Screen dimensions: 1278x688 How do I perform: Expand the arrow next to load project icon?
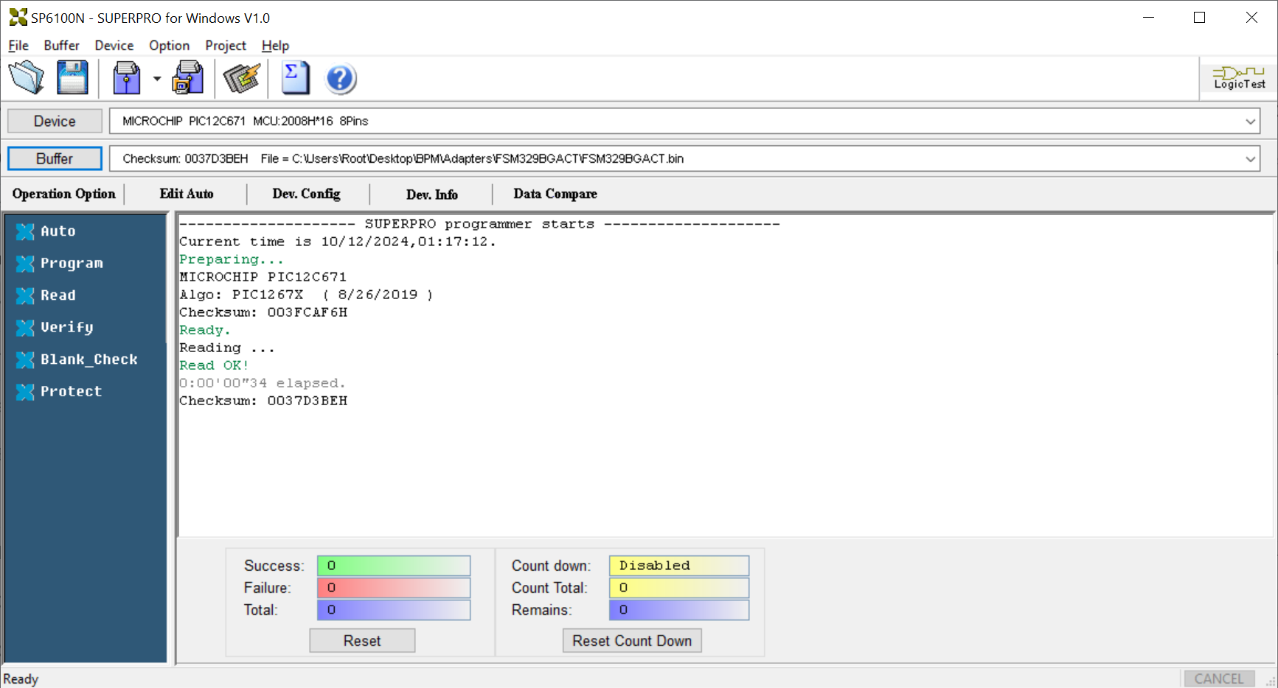pos(157,78)
